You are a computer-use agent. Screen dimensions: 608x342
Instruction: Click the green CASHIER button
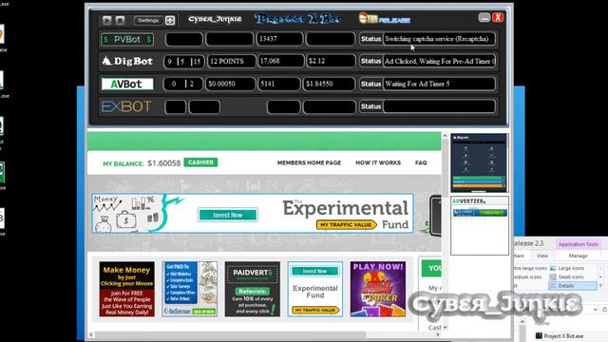coord(200,162)
